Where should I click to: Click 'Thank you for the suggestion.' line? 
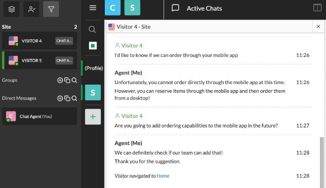[147, 161]
